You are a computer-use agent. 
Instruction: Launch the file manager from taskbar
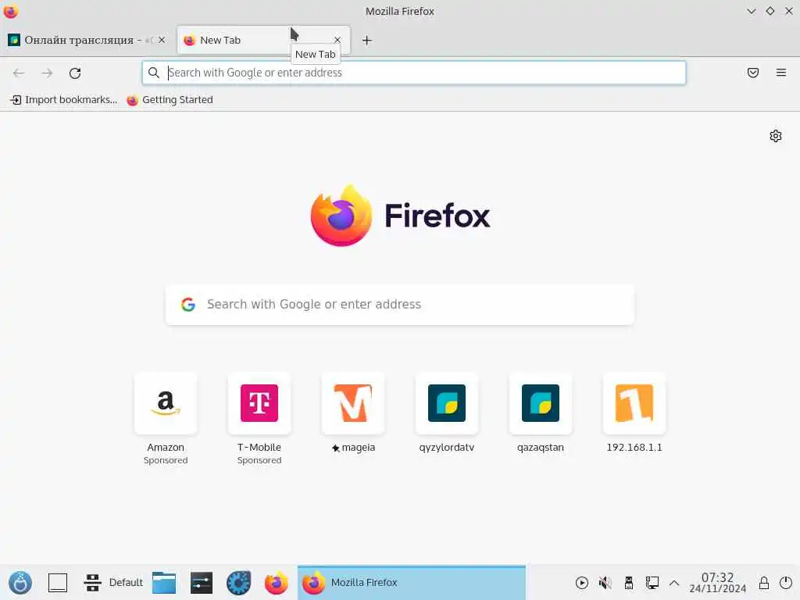pyautogui.click(x=164, y=583)
